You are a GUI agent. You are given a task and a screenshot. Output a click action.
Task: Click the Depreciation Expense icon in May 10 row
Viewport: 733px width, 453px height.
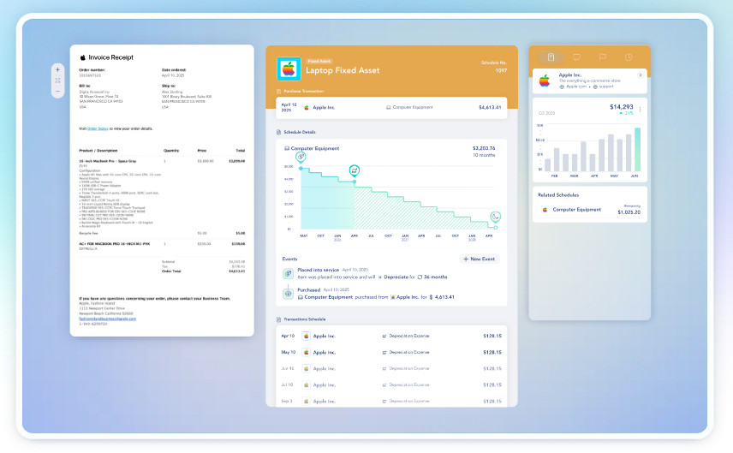(x=384, y=353)
